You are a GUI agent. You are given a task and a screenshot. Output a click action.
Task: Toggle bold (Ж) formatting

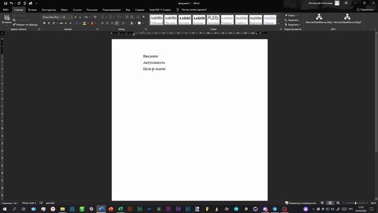[x=44, y=23]
